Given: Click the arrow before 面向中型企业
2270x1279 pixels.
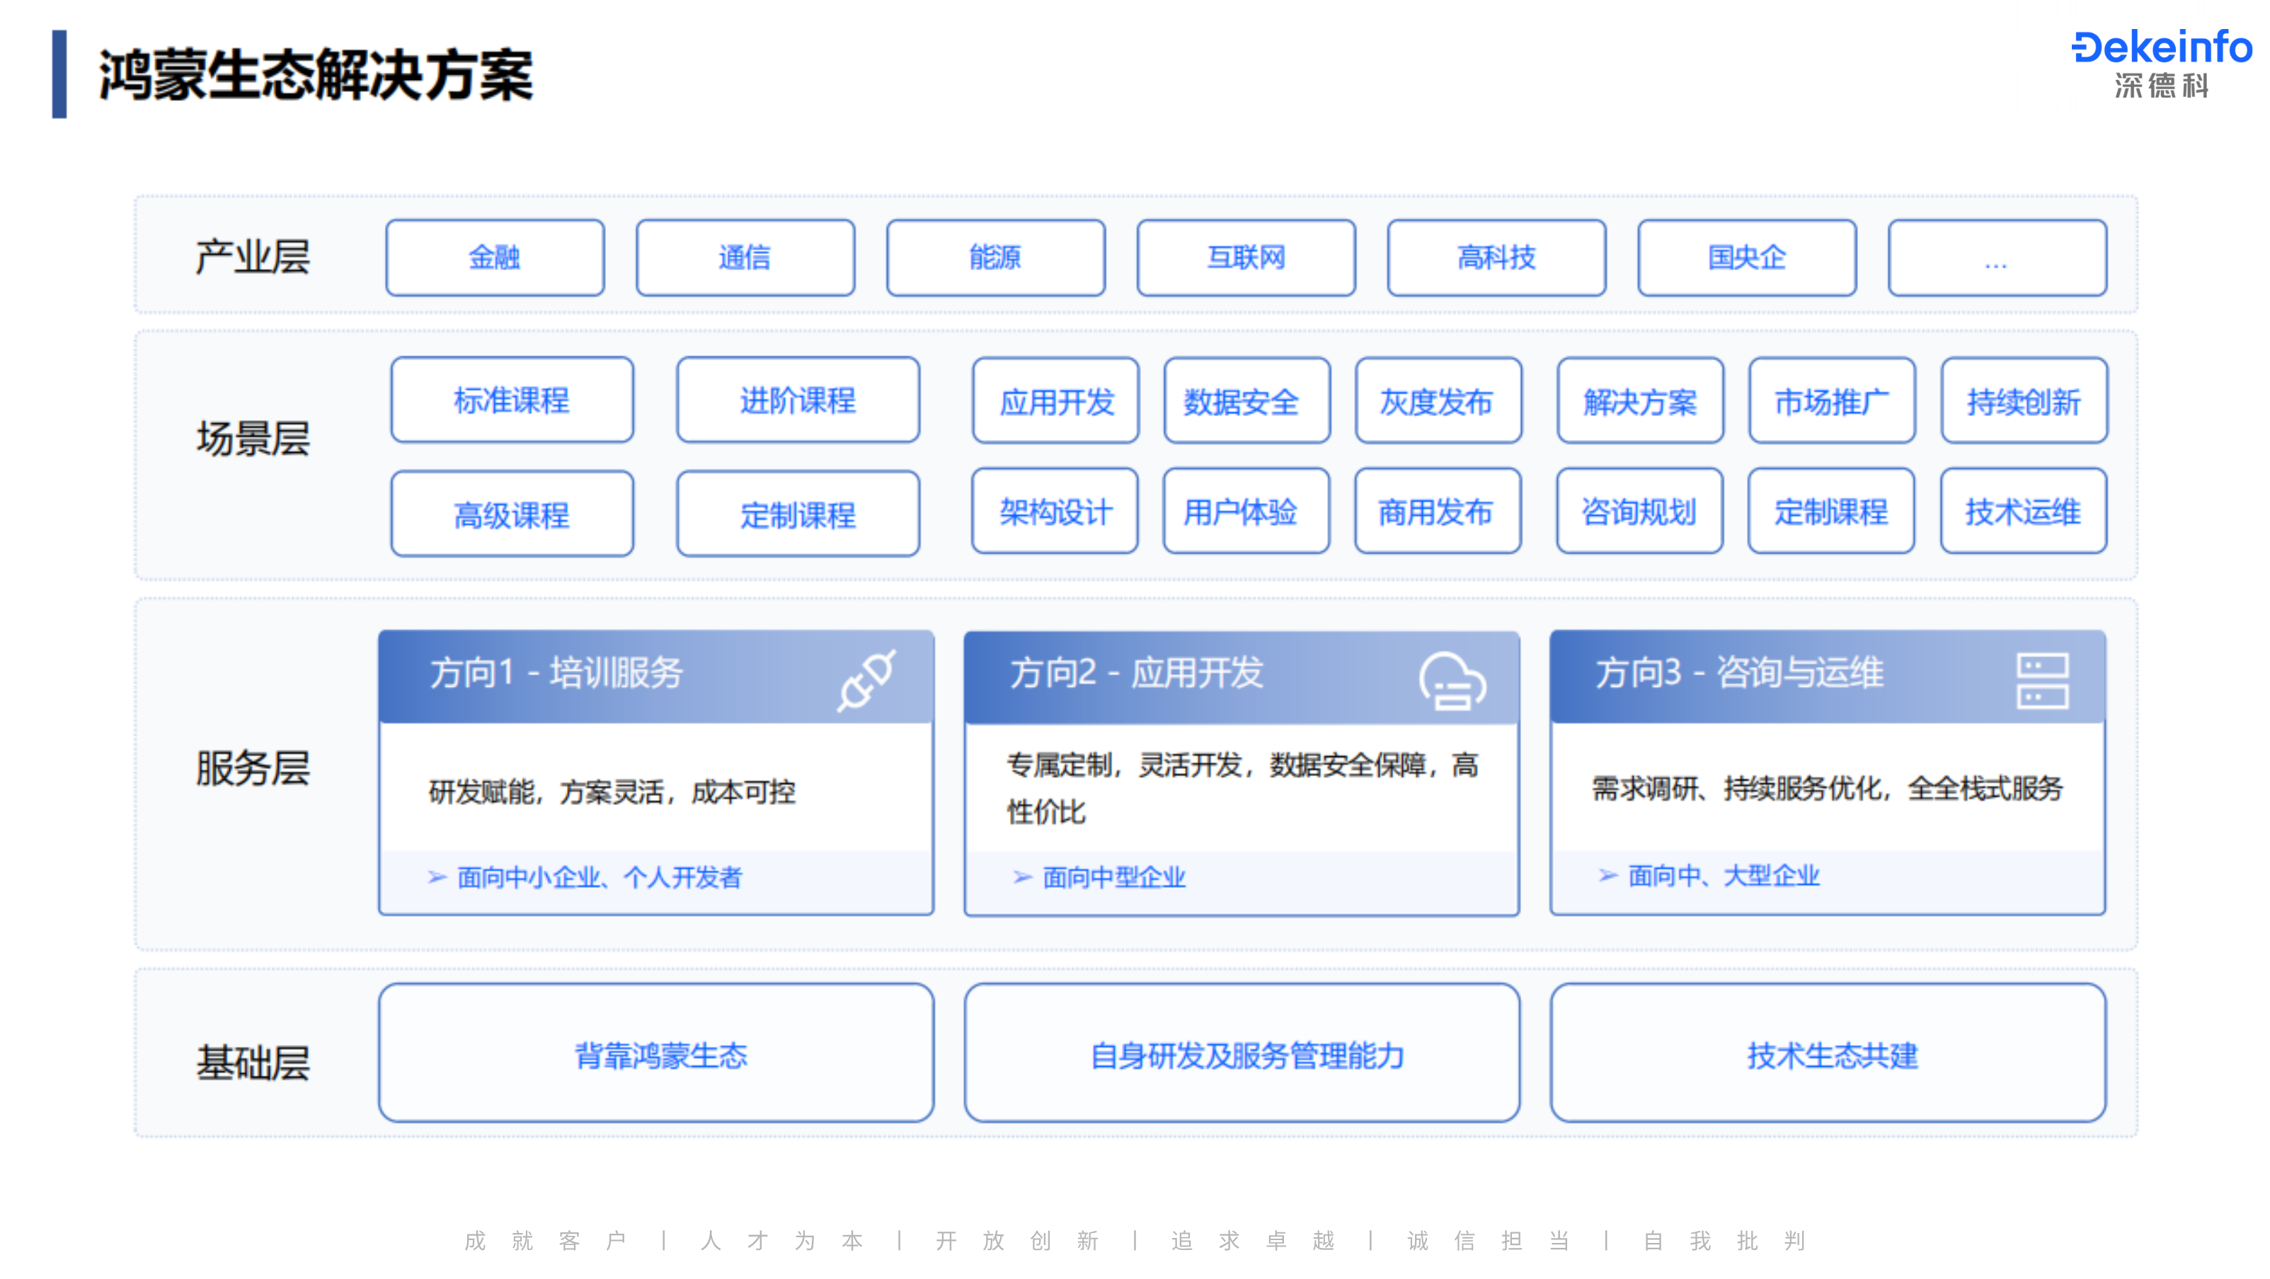Looking at the screenshot, I should (x=1022, y=876).
